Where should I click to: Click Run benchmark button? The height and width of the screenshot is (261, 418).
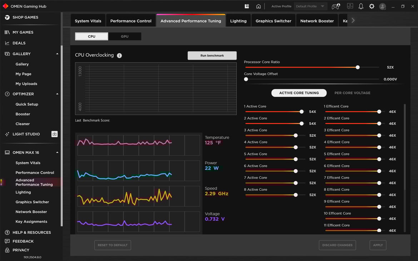click(212, 56)
